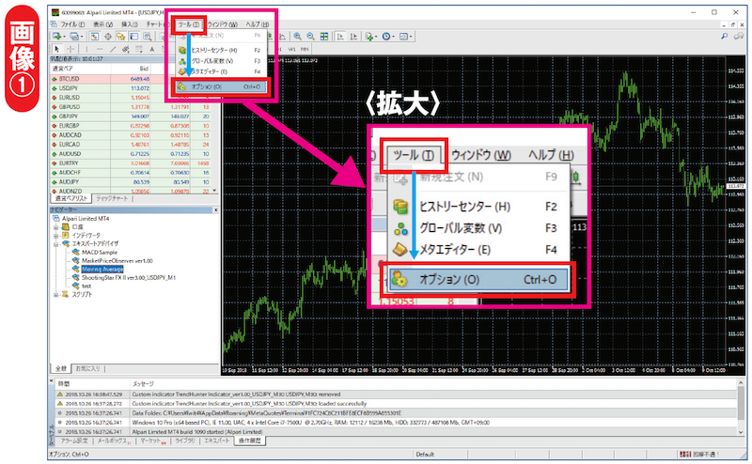Select the Equidistant Channel drawing tool
752x464 pixels.
tap(126, 49)
